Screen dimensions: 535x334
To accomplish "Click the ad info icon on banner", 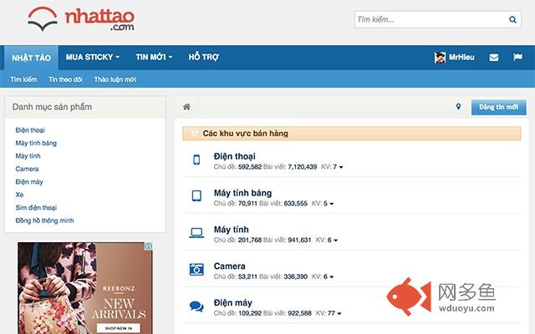I will tap(149, 246).
